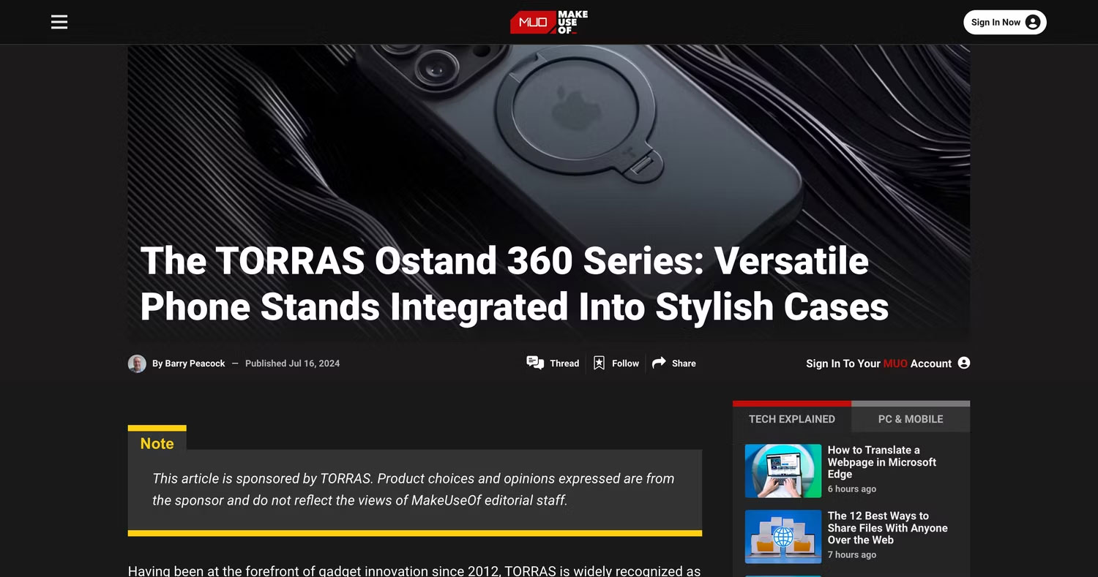Open the Translate a Webpage article thumbnail

pyautogui.click(x=783, y=471)
